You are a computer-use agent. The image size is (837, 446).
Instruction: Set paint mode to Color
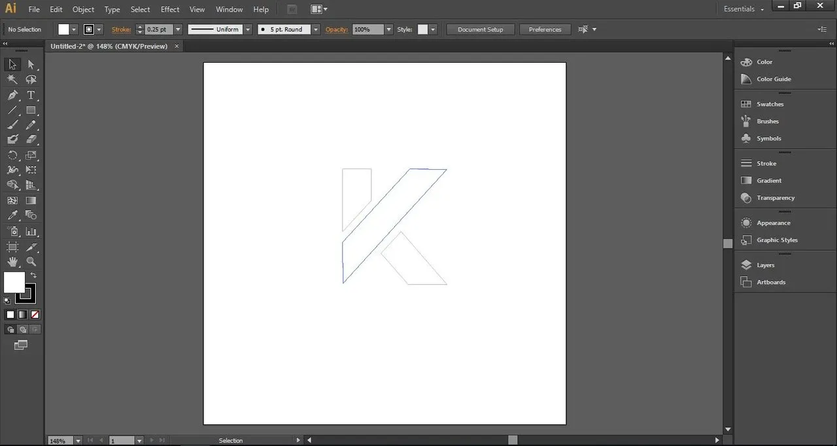[10, 315]
